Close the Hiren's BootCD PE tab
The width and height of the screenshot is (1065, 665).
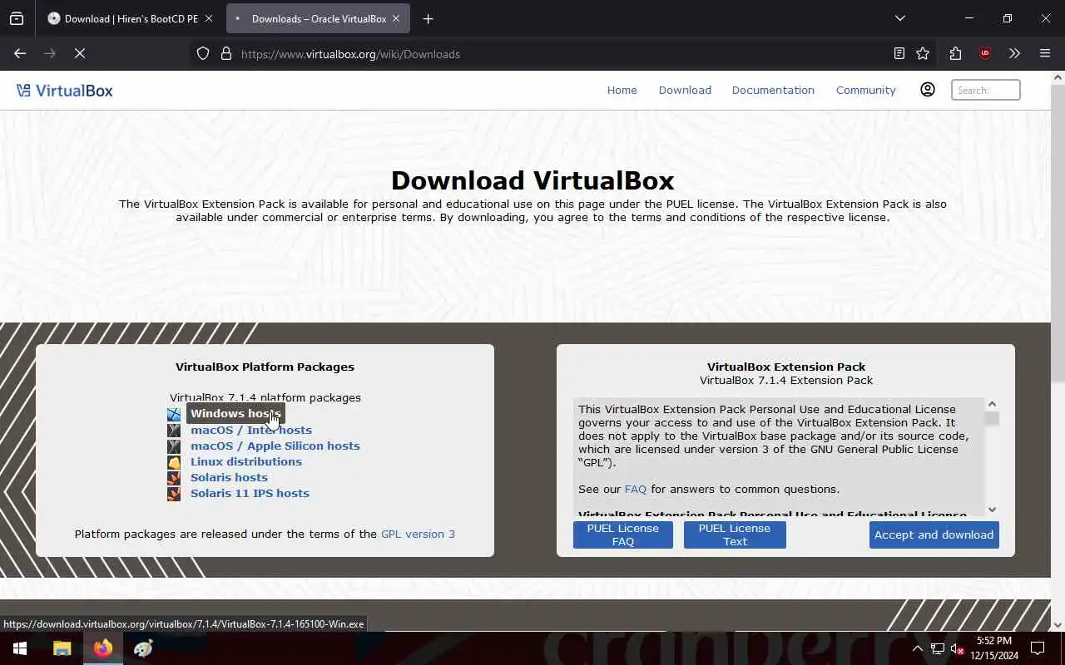209,18
